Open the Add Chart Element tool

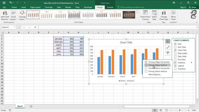click(5, 15)
